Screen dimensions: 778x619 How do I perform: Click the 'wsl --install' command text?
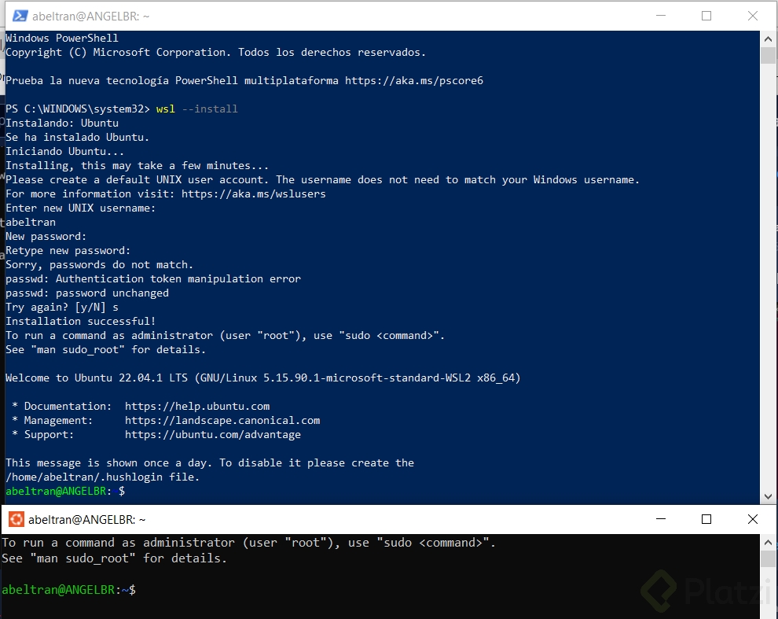pos(196,109)
